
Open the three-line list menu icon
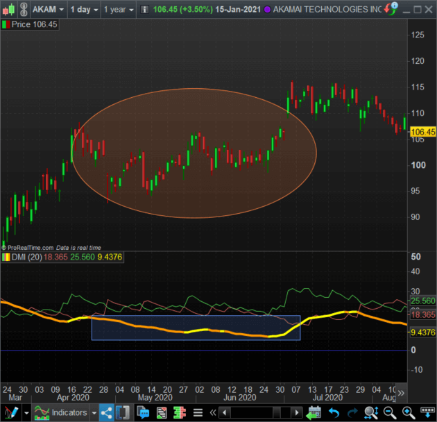(x=198, y=412)
